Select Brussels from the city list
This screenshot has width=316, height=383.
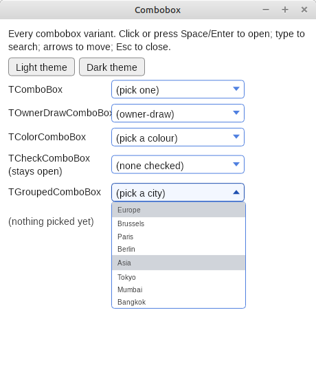179,223
